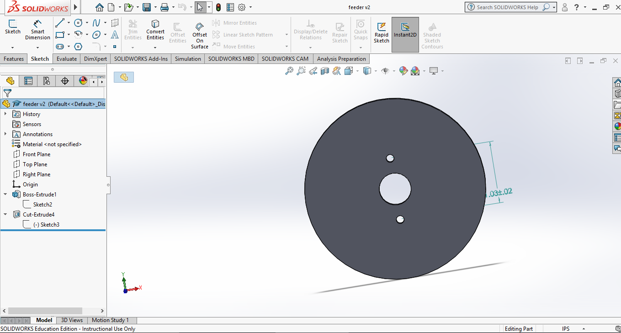Select the Zoom to Fit tool

[290, 71]
